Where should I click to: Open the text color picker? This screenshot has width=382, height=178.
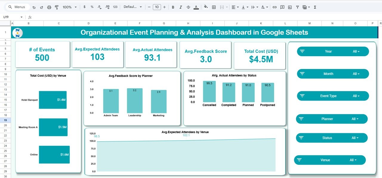(x=196, y=7)
